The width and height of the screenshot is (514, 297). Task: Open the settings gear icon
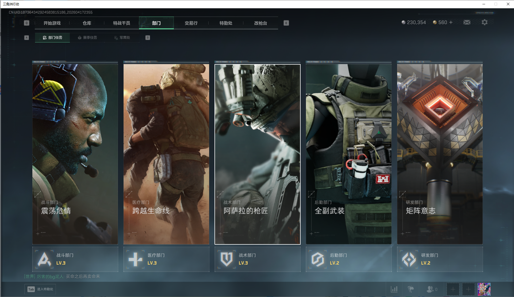tap(484, 22)
